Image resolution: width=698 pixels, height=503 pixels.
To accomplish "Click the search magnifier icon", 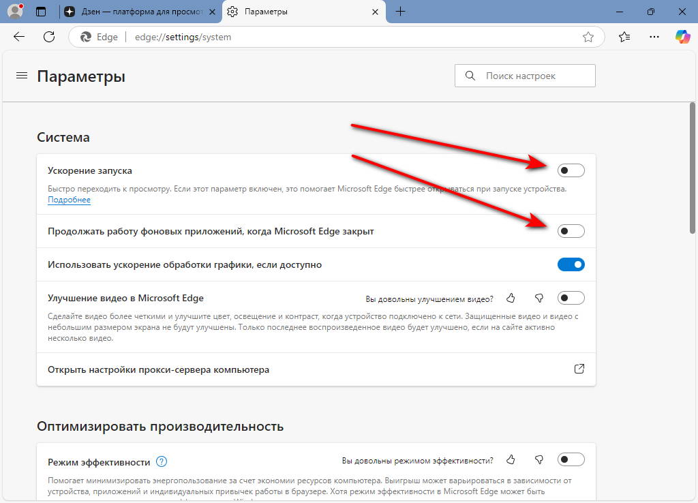I will tap(470, 76).
